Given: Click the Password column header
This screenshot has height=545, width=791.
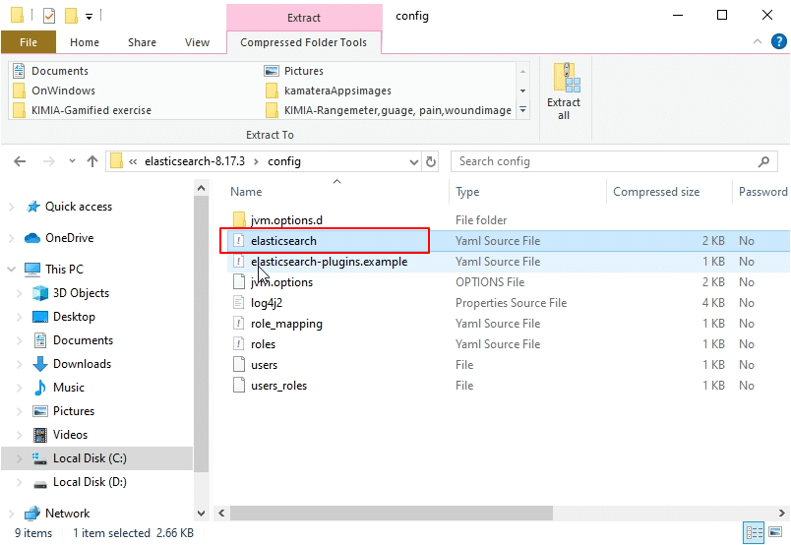Looking at the screenshot, I should tap(761, 192).
